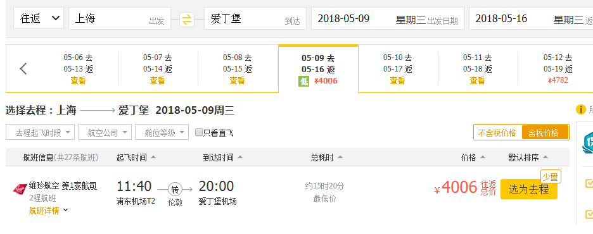Sort by departure time arrow
The height and width of the screenshot is (234, 593).
[x=153, y=157]
